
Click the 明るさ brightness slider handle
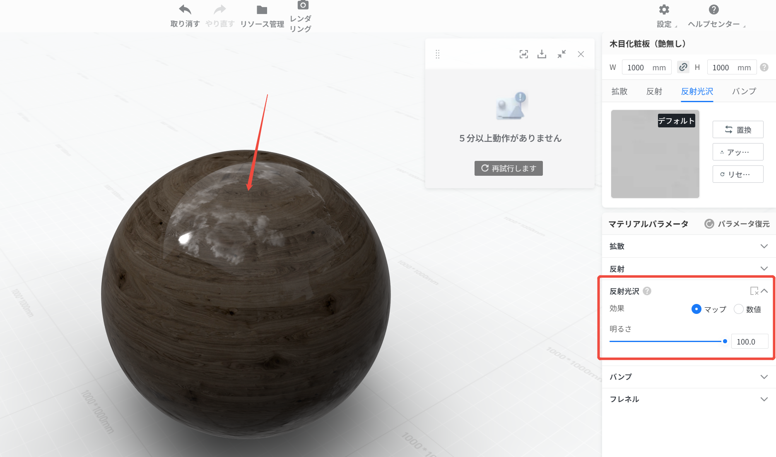(x=725, y=341)
